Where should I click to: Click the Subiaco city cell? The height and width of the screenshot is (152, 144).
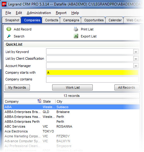click(62, 107)
